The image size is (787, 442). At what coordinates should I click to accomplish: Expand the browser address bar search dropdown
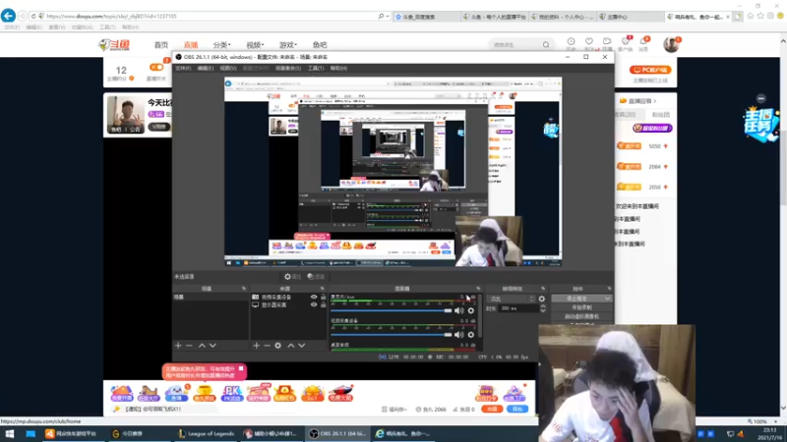(388, 16)
